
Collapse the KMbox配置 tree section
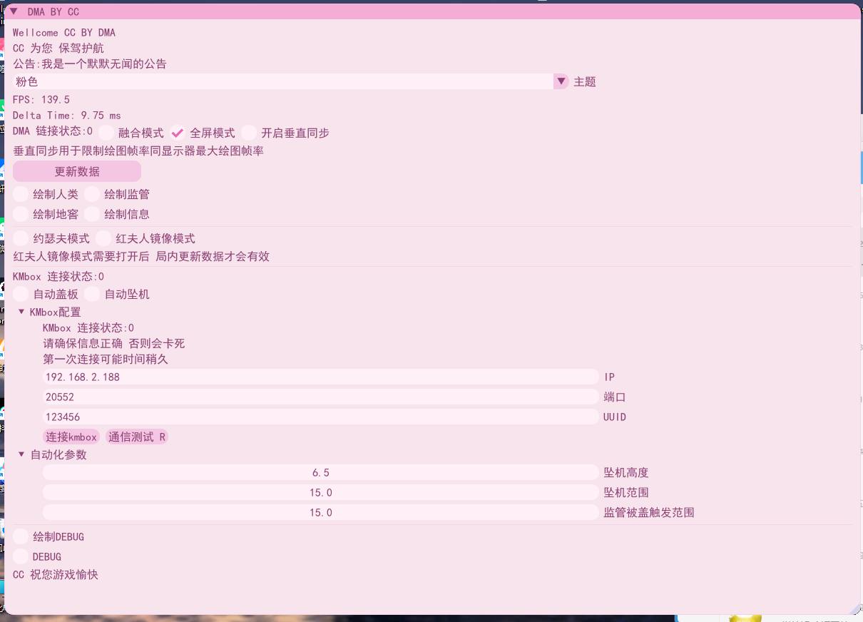[22, 312]
